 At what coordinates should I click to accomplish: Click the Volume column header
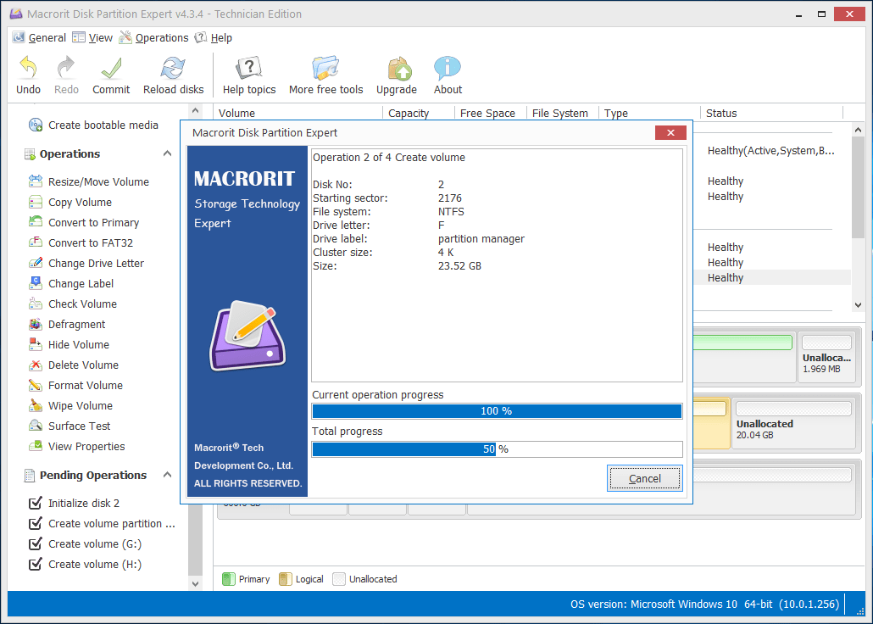298,113
